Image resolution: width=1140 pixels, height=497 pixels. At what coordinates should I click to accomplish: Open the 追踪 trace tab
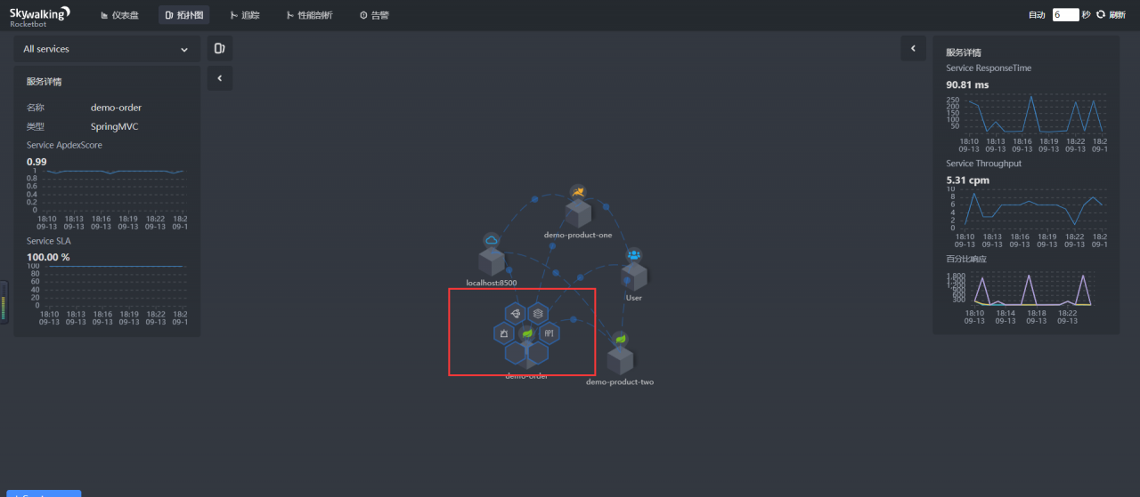[243, 15]
